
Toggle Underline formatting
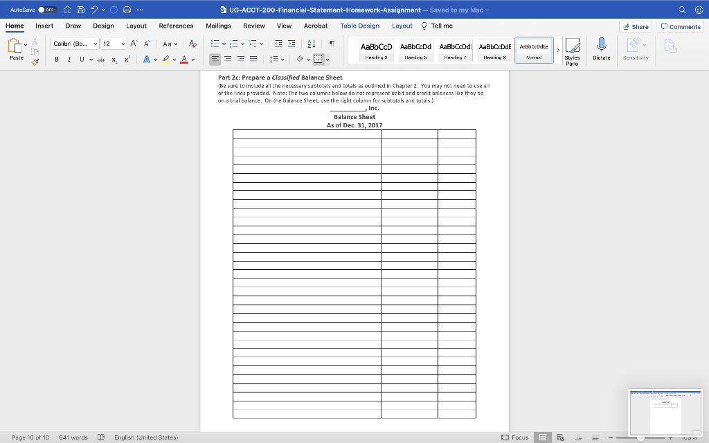coord(82,60)
